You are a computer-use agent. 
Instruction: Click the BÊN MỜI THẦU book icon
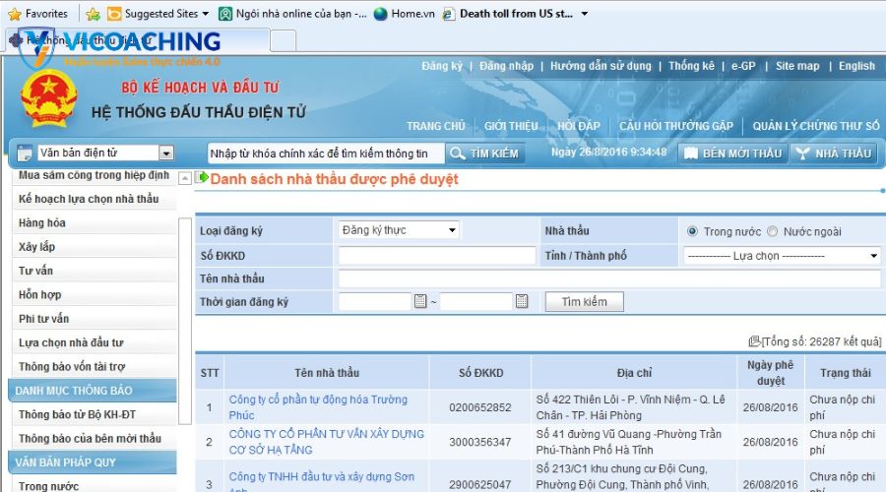pos(691,154)
